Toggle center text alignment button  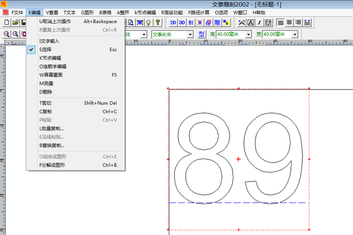(x=289, y=23)
